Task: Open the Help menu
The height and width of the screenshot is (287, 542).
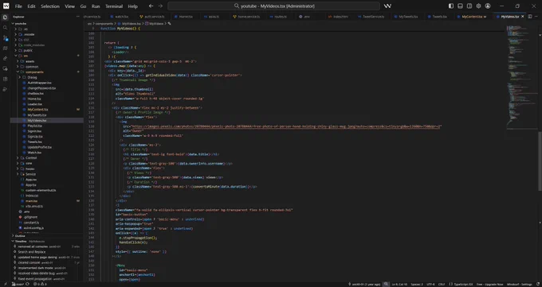Action: [x=133, y=6]
